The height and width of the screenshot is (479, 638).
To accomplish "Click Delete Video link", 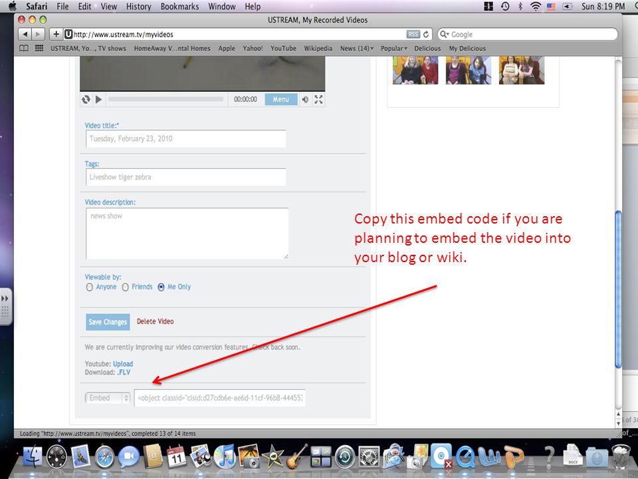I will (155, 321).
